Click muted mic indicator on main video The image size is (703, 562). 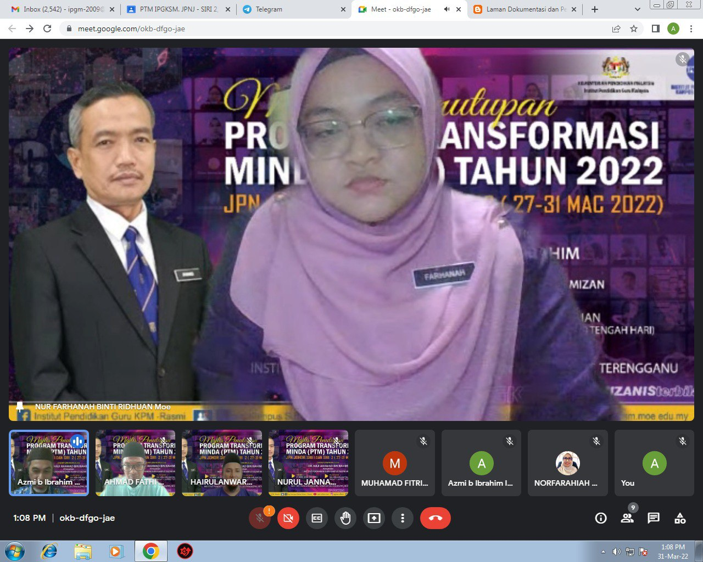683,59
